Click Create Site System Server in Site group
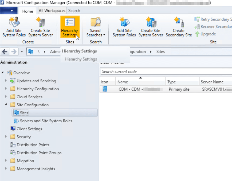 point(151,27)
